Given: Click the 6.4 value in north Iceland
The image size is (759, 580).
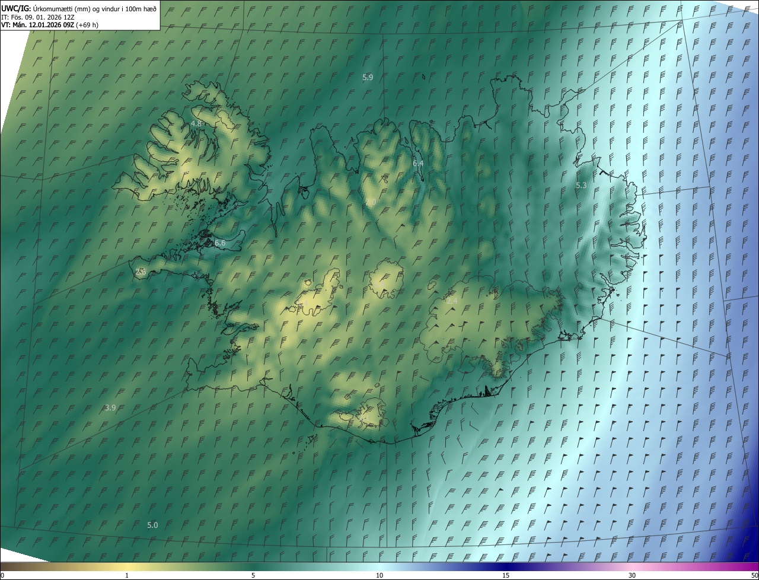Looking at the screenshot, I should tap(418, 163).
